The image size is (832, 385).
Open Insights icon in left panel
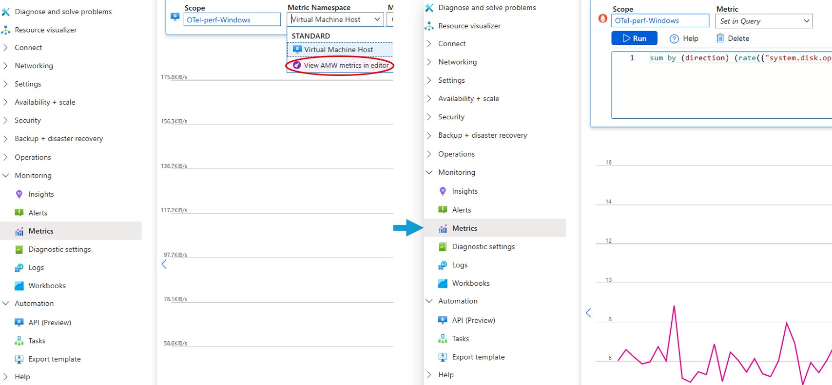[x=19, y=194]
